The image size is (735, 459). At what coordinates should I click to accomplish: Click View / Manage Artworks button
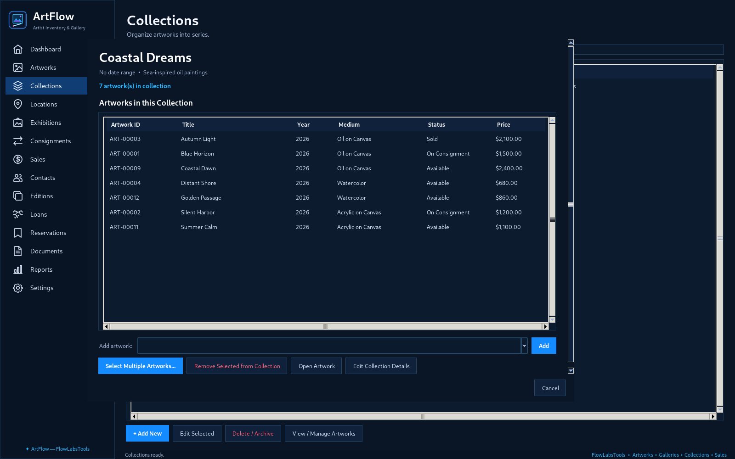(x=324, y=433)
